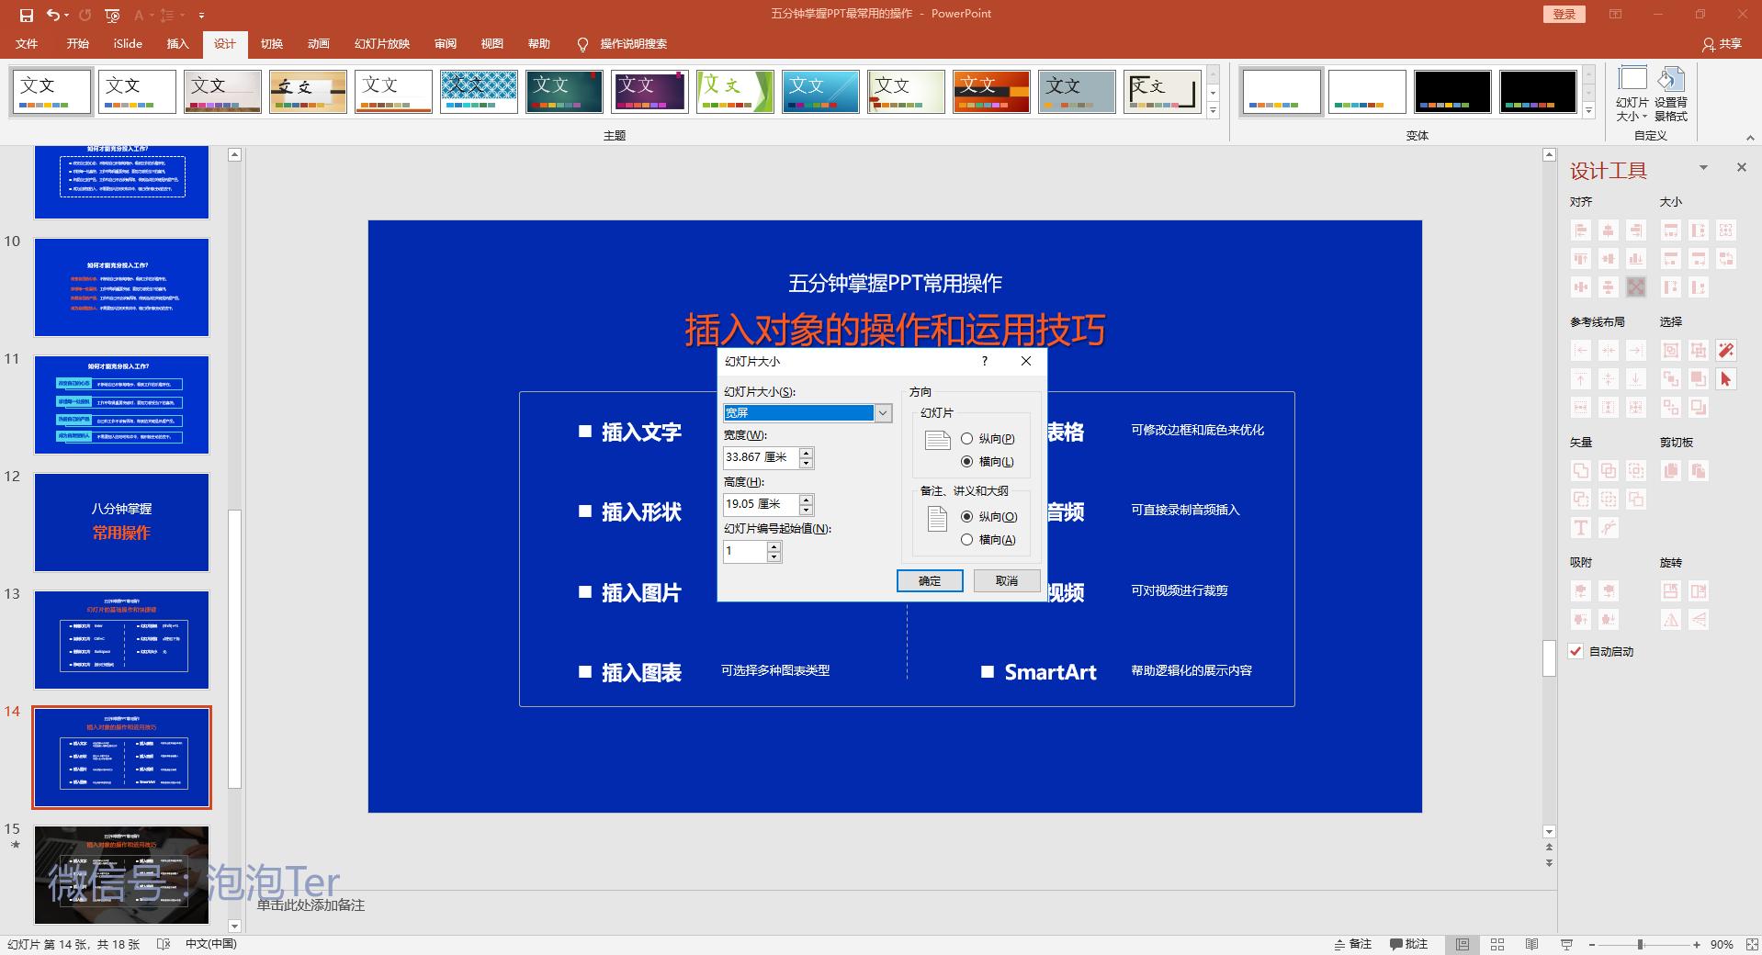This screenshot has width=1762, height=955.
Task: Expand the theme gallery's more arrow
Action: [1213, 111]
